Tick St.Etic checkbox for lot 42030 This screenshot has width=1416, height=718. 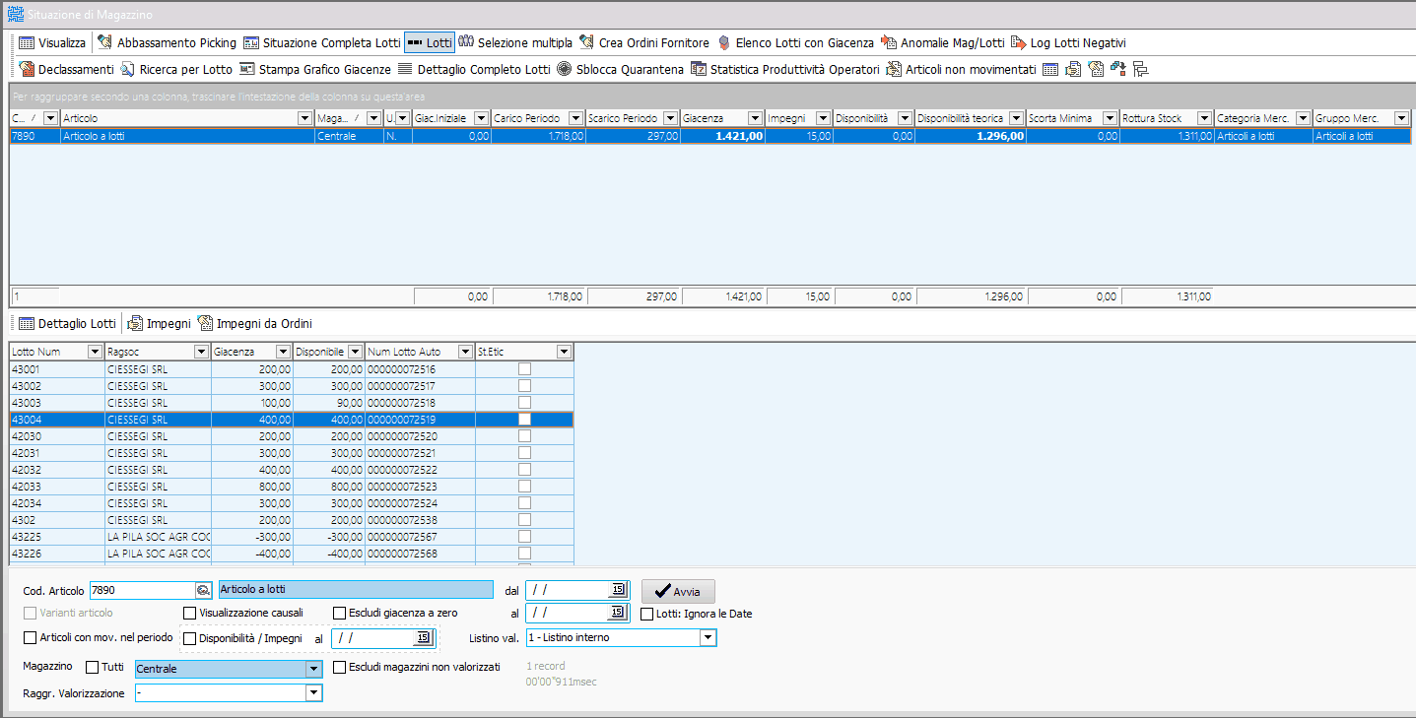pos(524,435)
